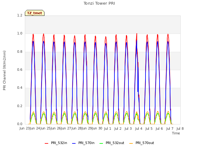Click the red PRI_532in legend swatch
Viewport: 199px width, 149px height.
[46, 143]
